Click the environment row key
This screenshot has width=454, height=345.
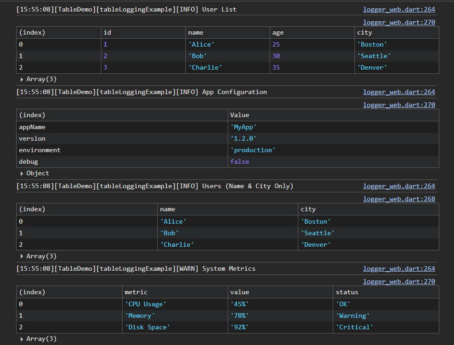coord(40,150)
